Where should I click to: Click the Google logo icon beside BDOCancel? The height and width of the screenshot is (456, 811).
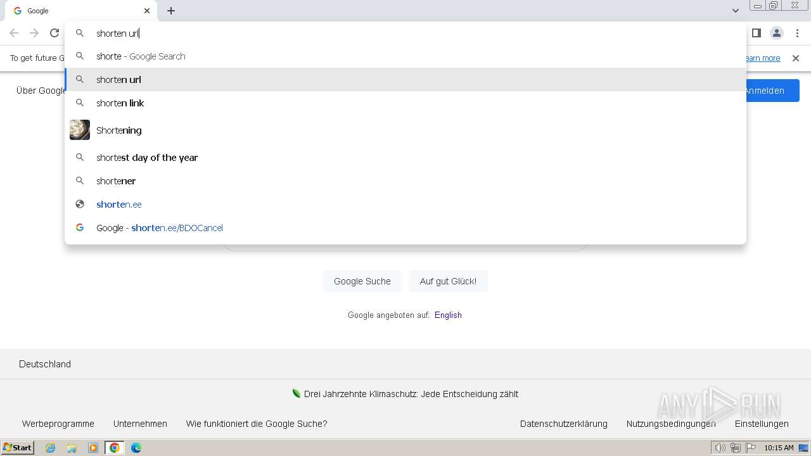click(80, 227)
